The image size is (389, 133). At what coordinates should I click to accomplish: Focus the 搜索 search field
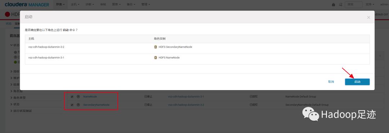coord(353,4)
